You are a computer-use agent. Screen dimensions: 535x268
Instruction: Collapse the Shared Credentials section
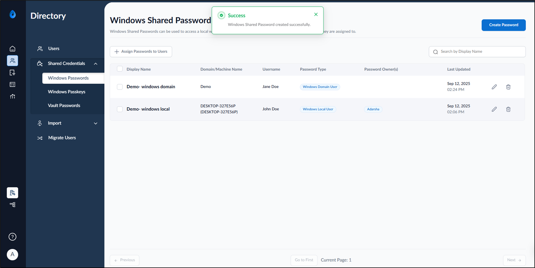click(96, 64)
